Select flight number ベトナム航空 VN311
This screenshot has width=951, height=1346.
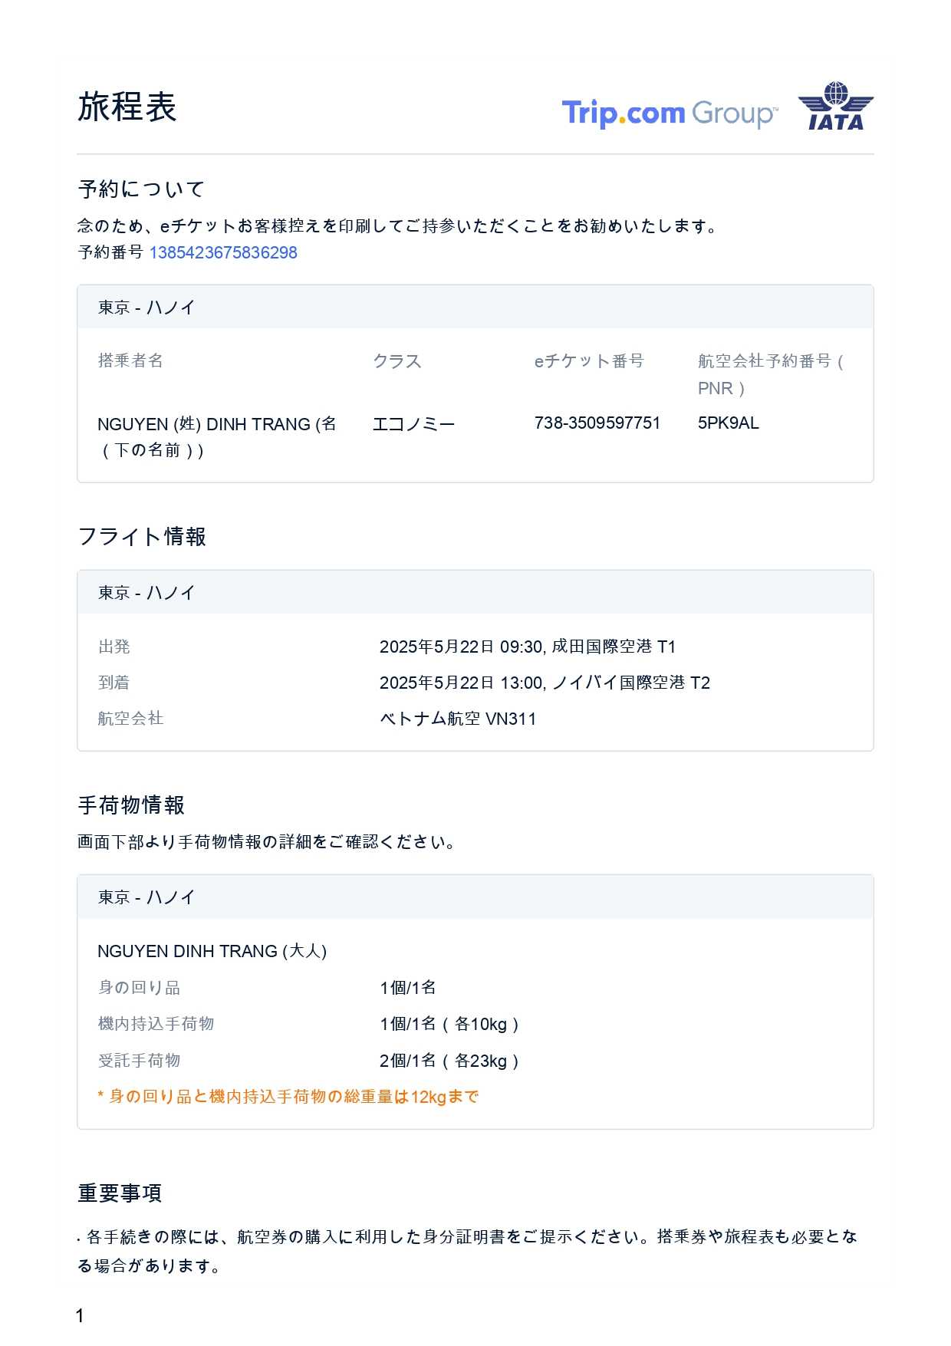coord(458,719)
